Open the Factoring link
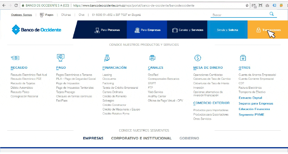The image size is (288, 154). point(108,83)
